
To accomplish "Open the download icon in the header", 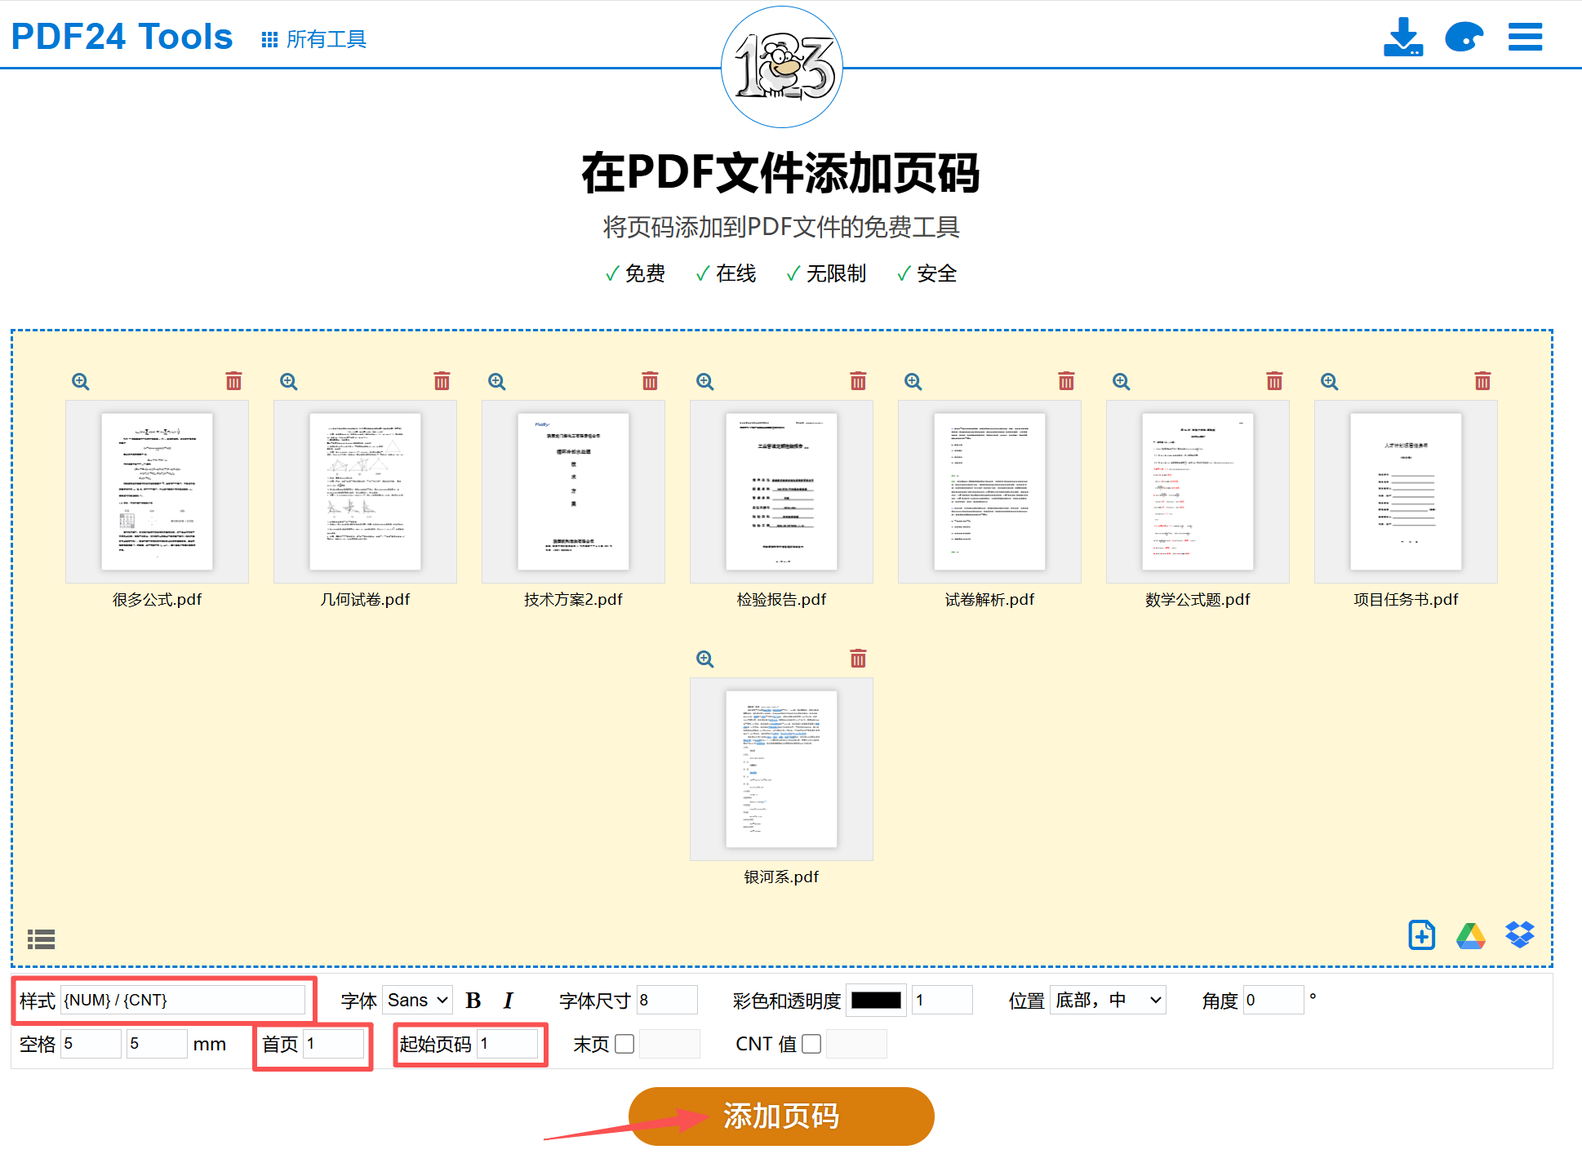I will click(x=1402, y=37).
